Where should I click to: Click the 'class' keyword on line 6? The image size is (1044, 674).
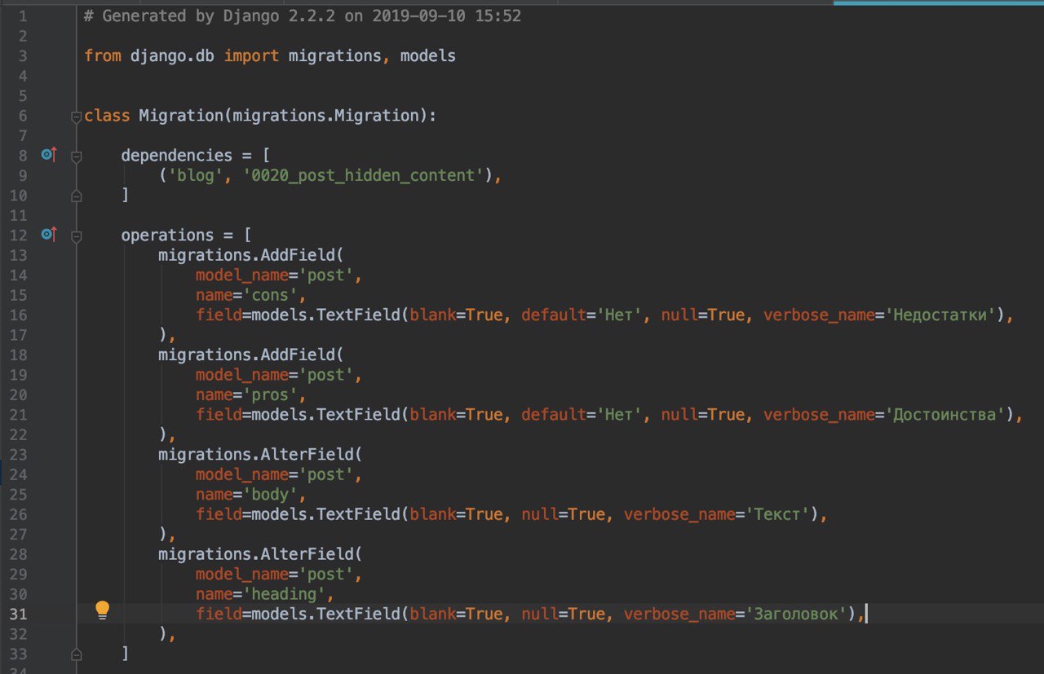pos(107,116)
